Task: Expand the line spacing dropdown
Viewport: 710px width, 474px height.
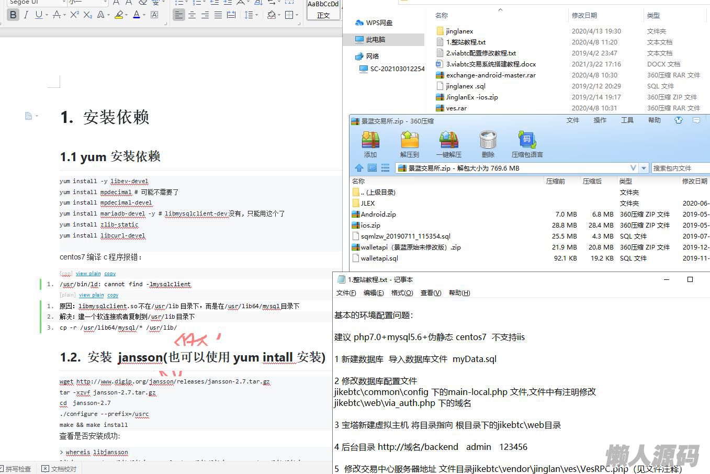Action: click(x=256, y=15)
